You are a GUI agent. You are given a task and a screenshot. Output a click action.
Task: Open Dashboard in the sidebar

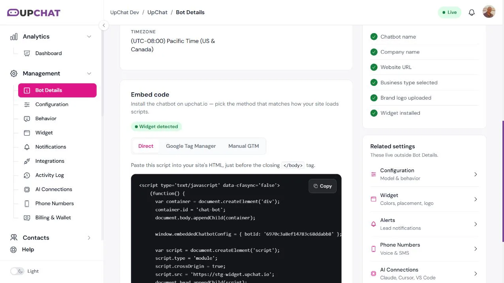tap(49, 53)
